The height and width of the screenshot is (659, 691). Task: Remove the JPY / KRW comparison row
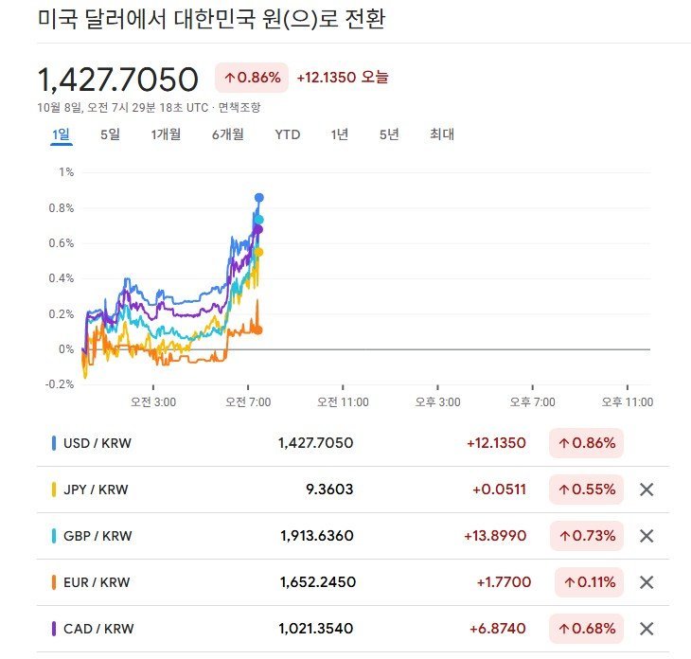coord(647,490)
